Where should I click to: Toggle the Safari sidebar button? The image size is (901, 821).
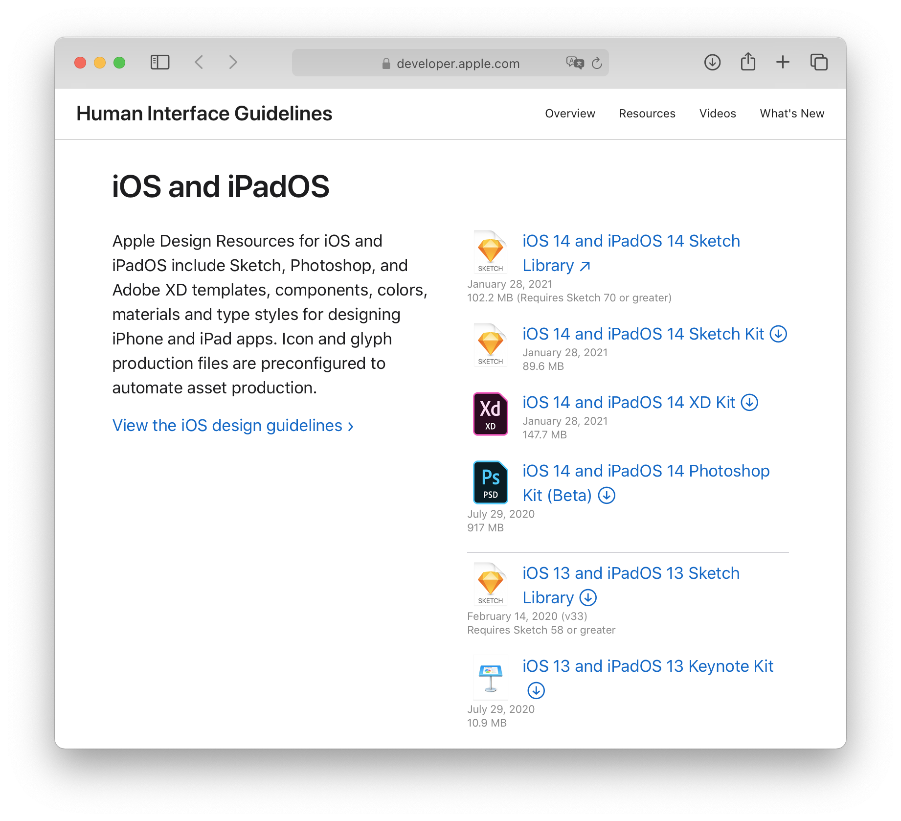(160, 62)
